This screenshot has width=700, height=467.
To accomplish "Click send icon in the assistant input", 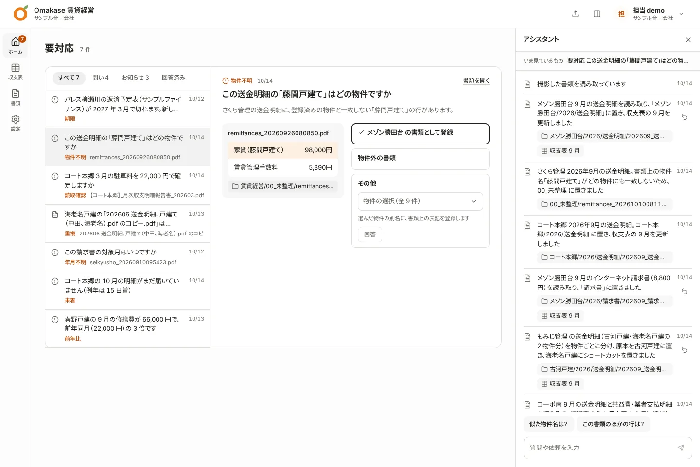I will click(681, 448).
